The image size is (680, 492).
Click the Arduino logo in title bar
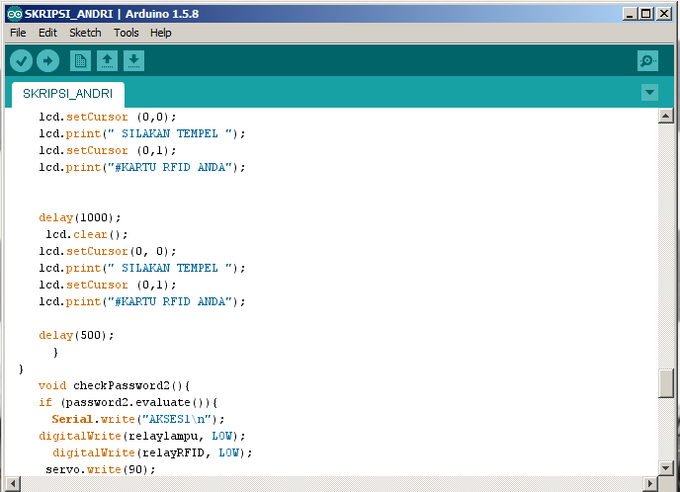tap(15, 14)
